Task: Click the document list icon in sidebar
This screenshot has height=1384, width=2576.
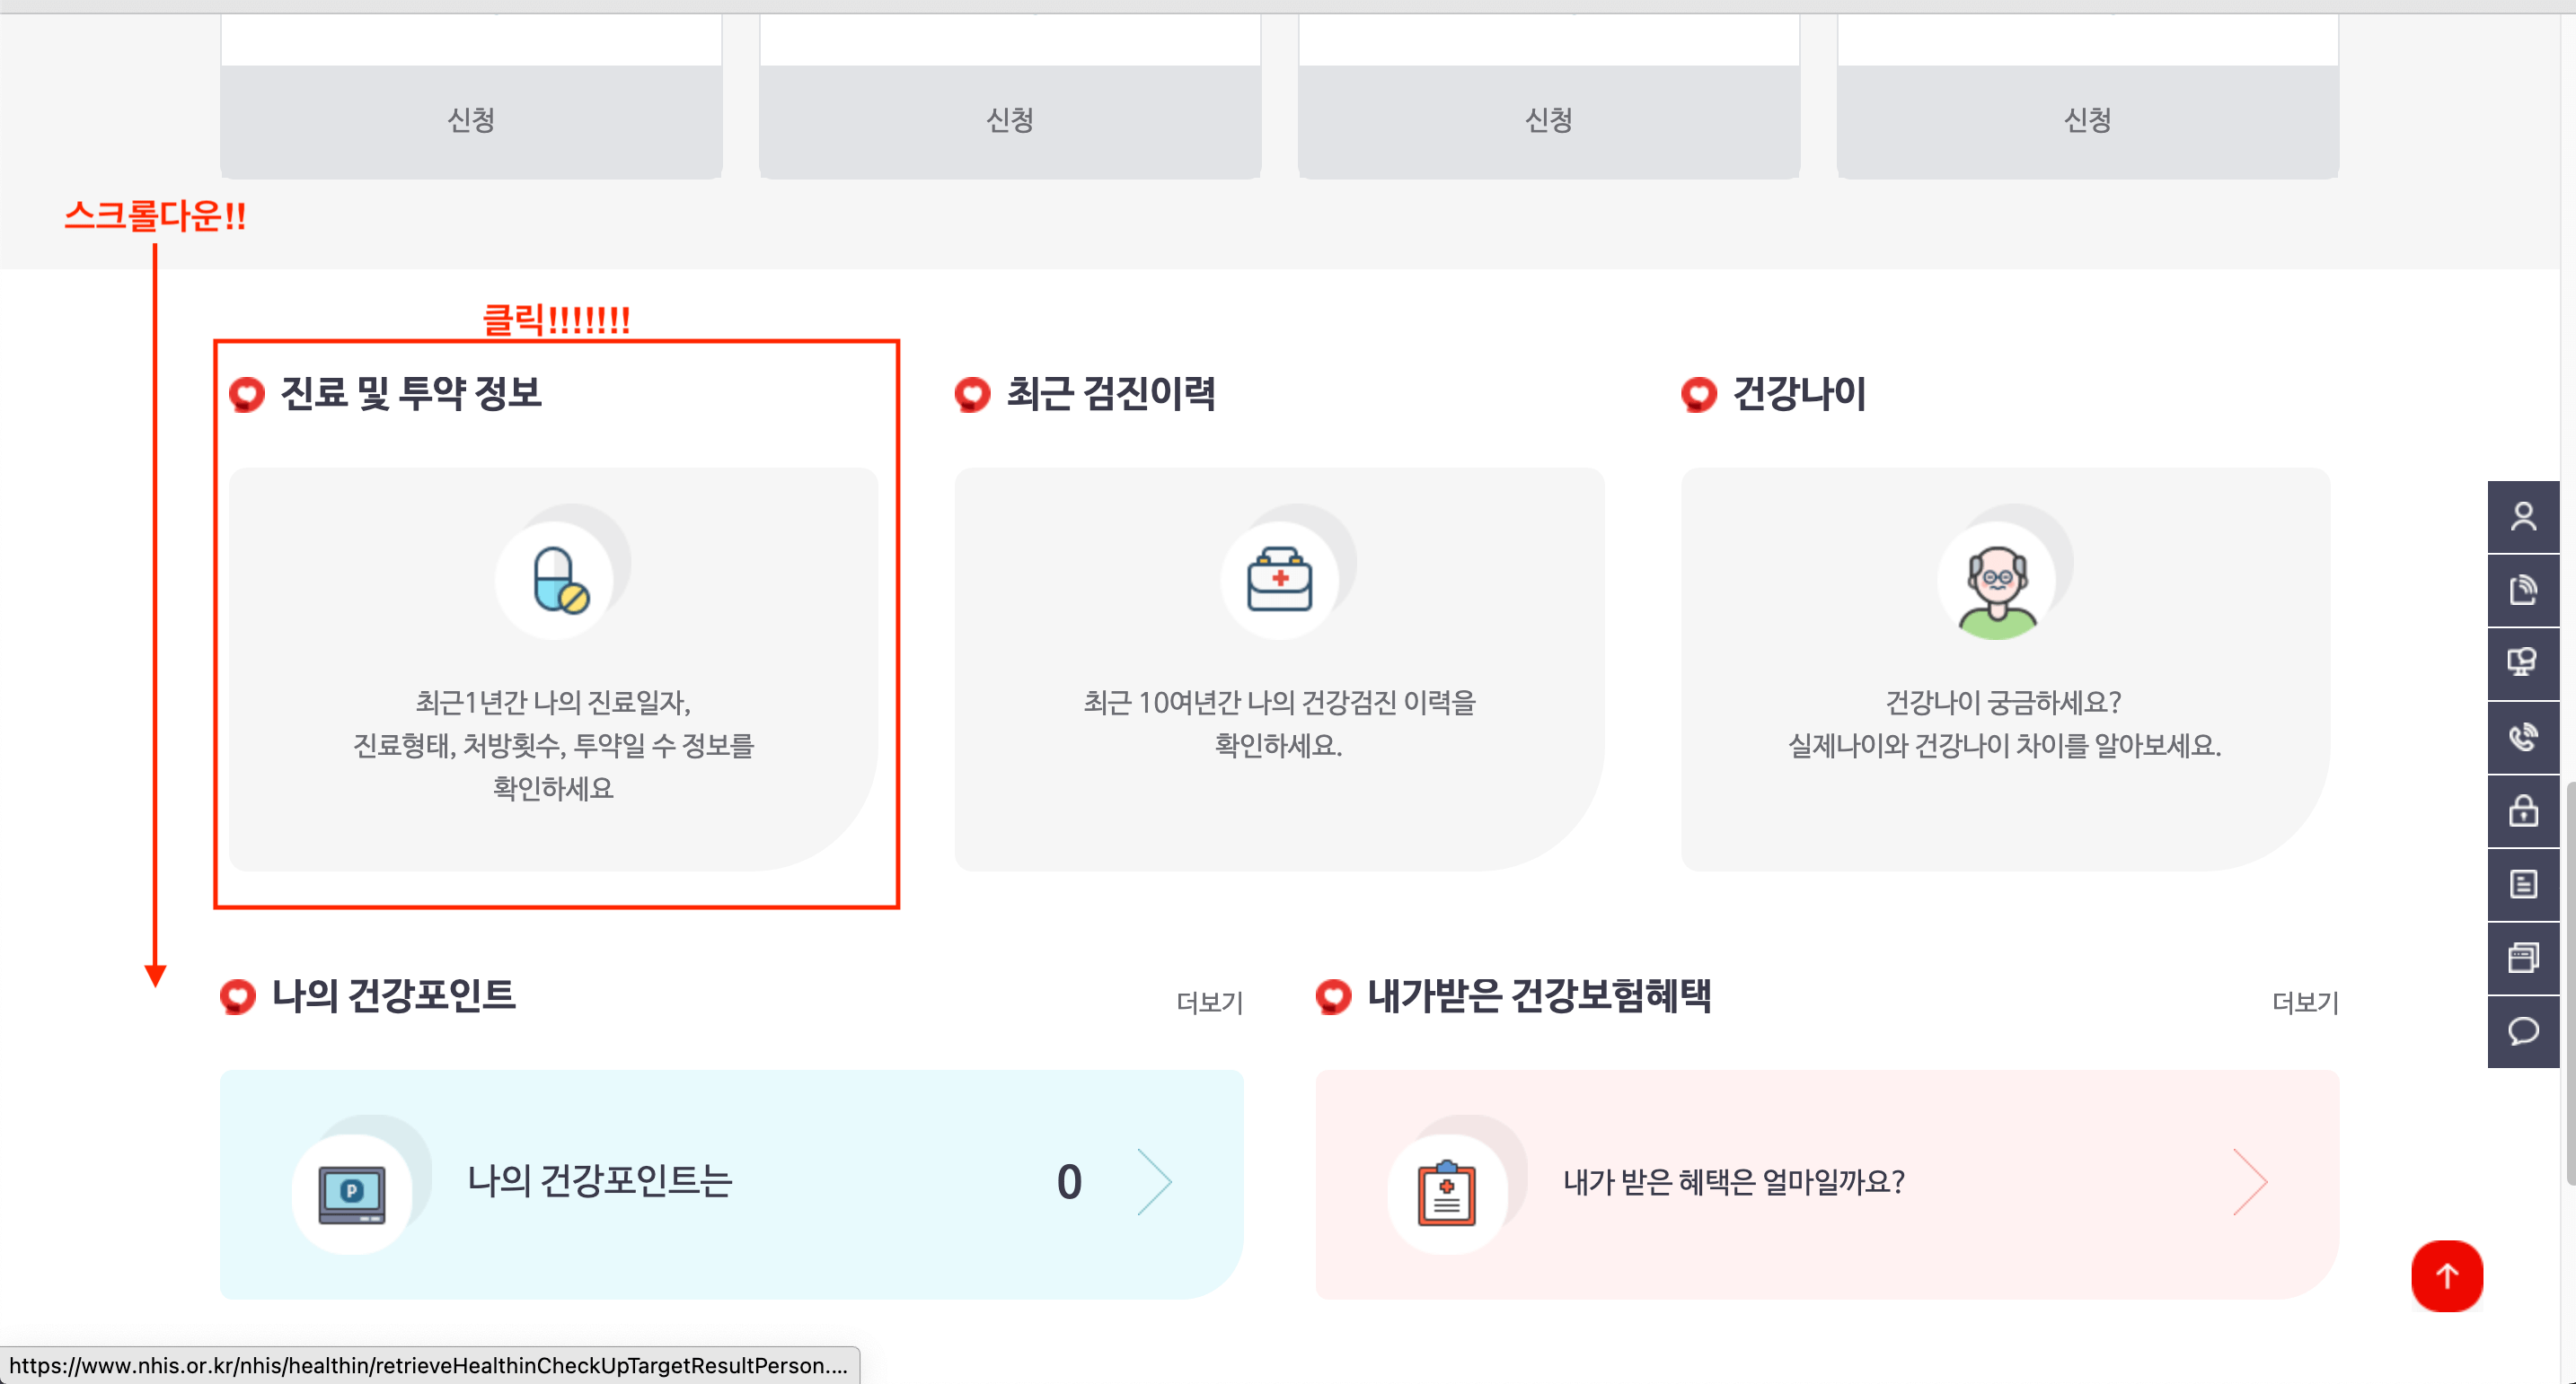Action: (x=2522, y=884)
